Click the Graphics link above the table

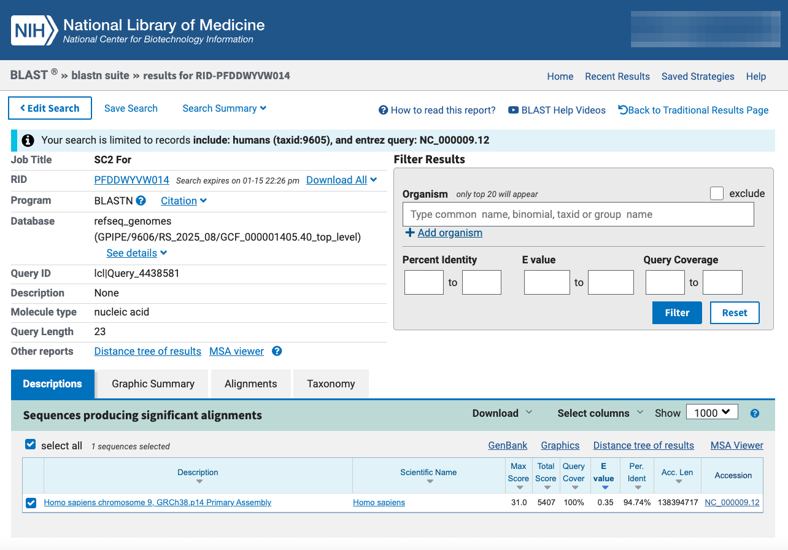[560, 445]
